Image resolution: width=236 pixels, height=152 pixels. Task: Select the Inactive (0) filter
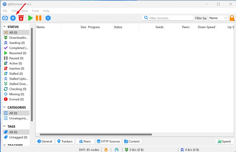(x=16, y=68)
